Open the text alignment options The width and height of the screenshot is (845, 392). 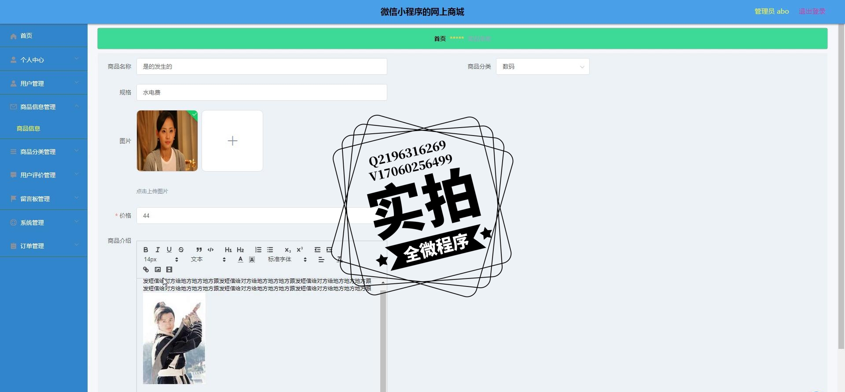tap(321, 260)
